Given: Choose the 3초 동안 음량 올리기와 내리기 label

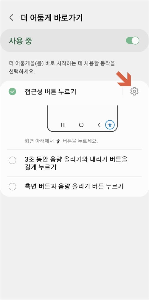Looking at the screenshot, I should (76, 163).
